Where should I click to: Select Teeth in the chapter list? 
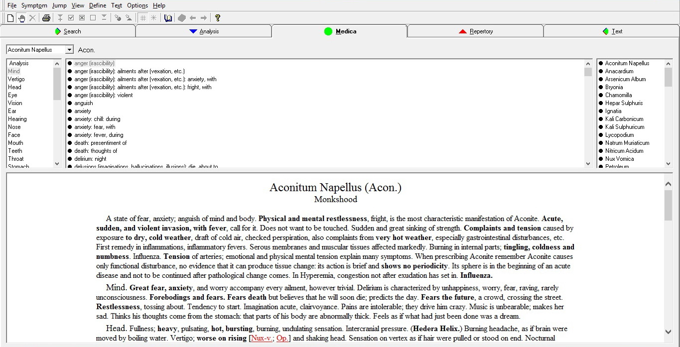pos(15,151)
